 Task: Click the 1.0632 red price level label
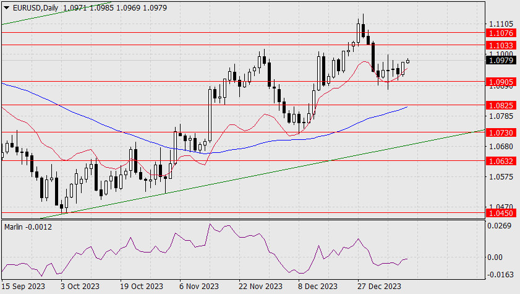[501, 162]
